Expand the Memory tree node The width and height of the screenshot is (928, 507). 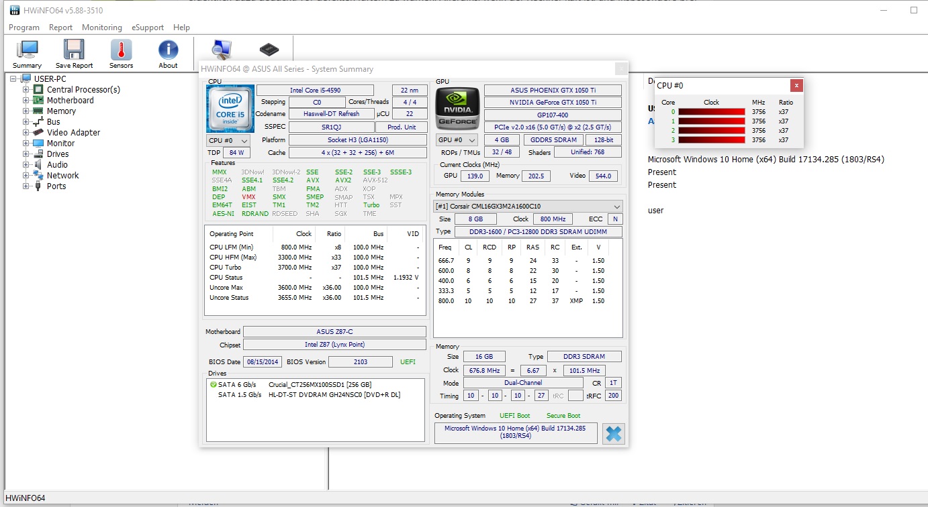point(26,111)
